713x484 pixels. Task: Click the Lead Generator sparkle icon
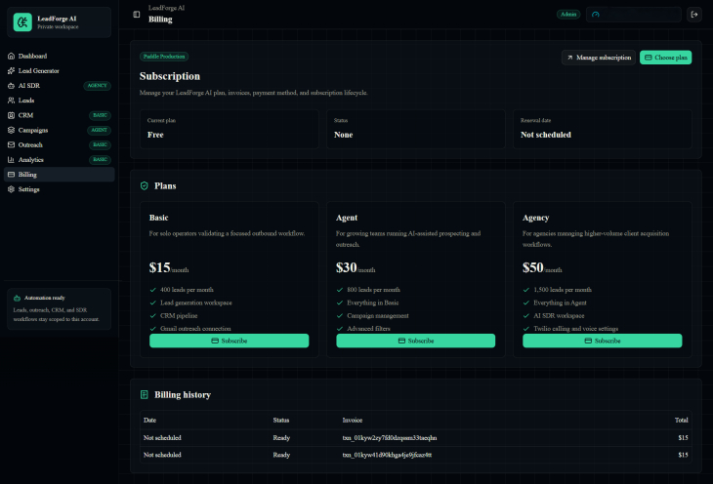pos(11,71)
